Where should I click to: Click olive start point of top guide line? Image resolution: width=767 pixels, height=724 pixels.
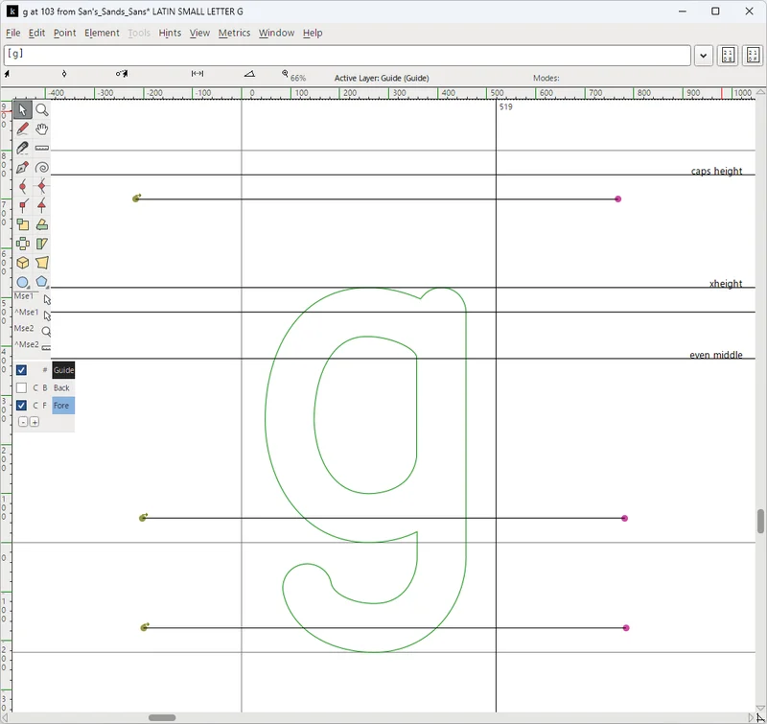pos(136,199)
